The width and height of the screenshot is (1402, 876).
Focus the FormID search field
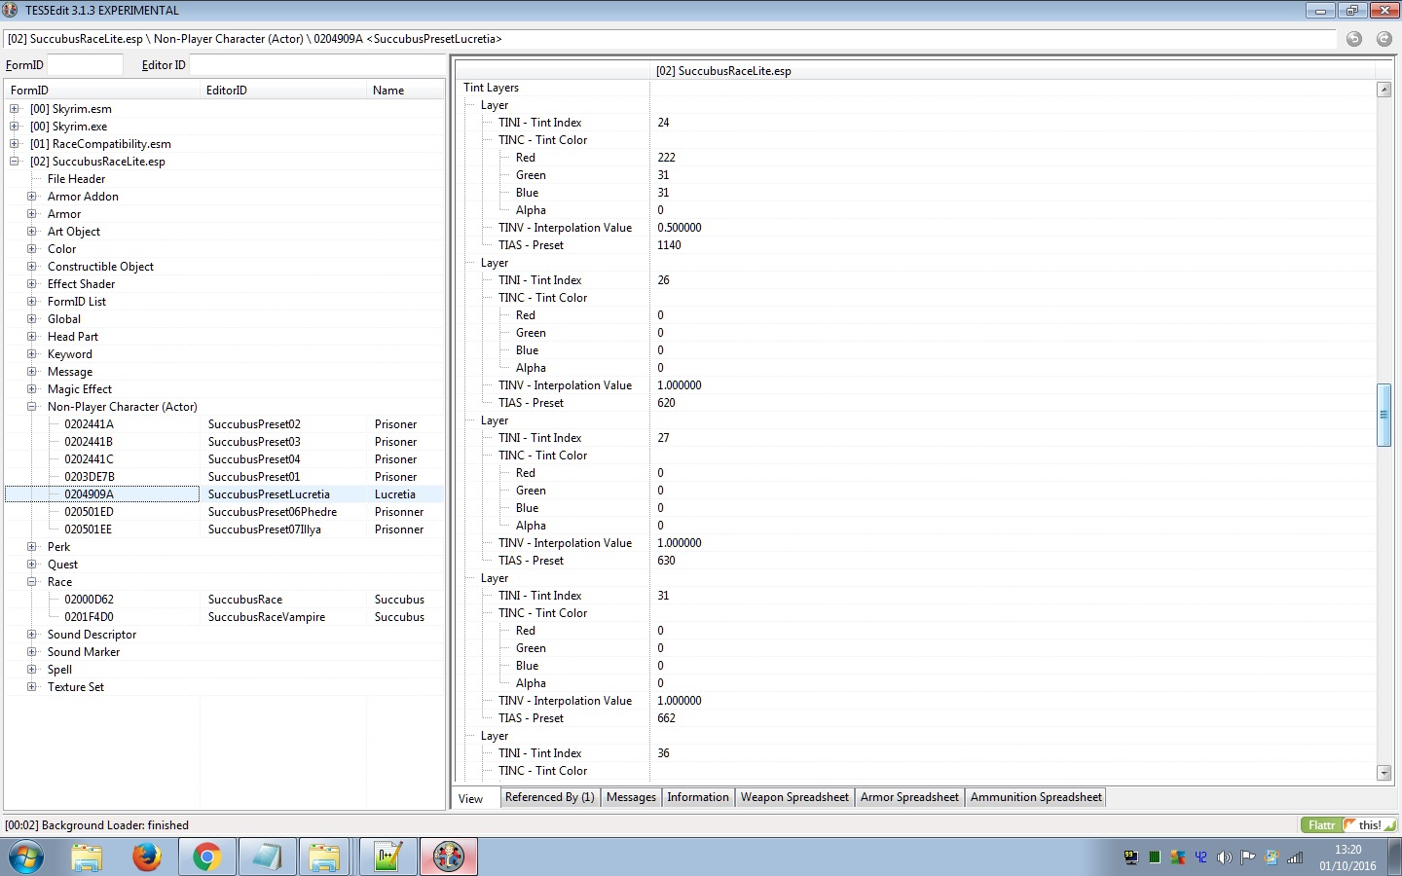coord(85,65)
